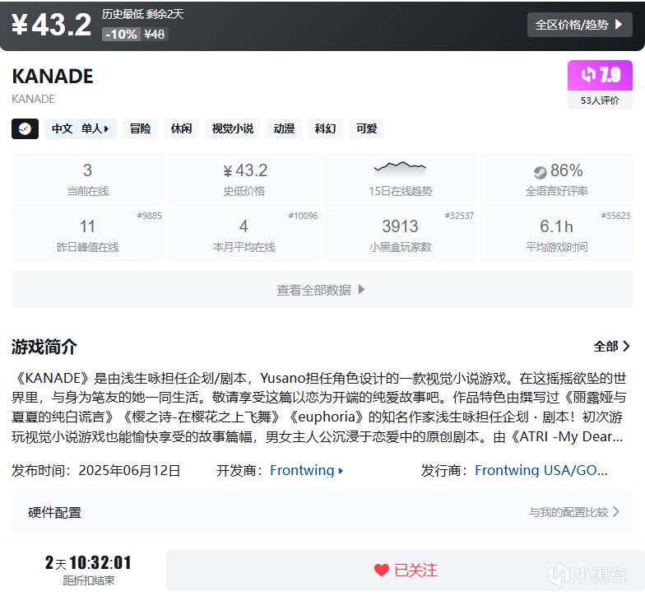The width and height of the screenshot is (645, 601).
Task: Toggle the 已关注 follow button
Action: pyautogui.click(x=405, y=570)
